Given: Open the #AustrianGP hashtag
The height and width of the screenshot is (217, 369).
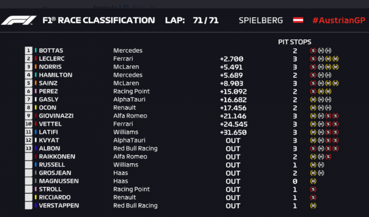Looking at the screenshot, I should pyautogui.click(x=338, y=20).
